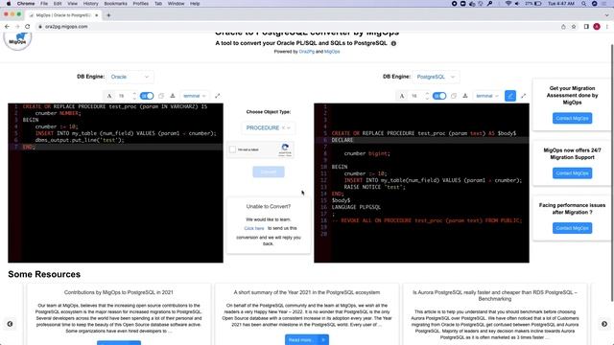Click the font size icon in the Oracle editor toolbar

pos(109,96)
